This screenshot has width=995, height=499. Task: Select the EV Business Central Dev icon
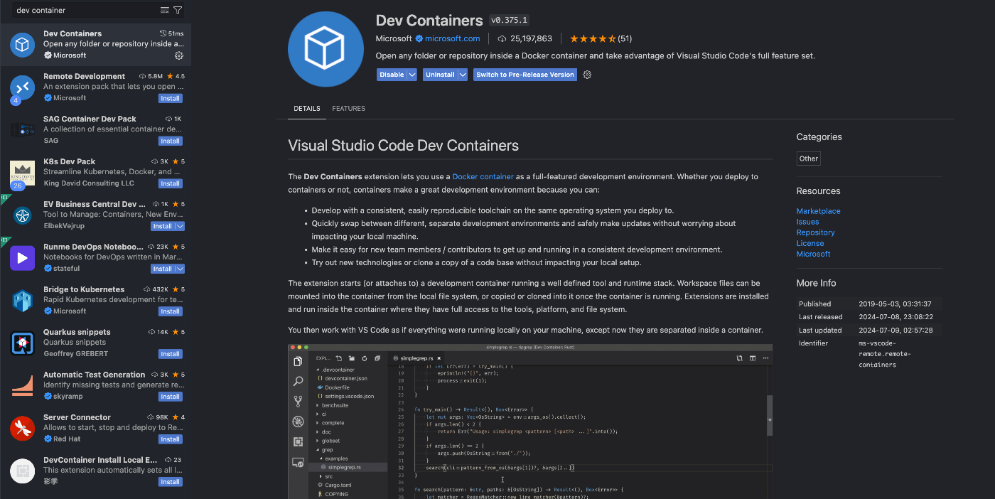point(22,215)
